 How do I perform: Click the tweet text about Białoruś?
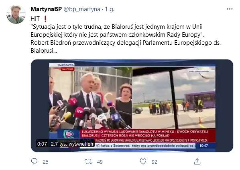(126, 38)
